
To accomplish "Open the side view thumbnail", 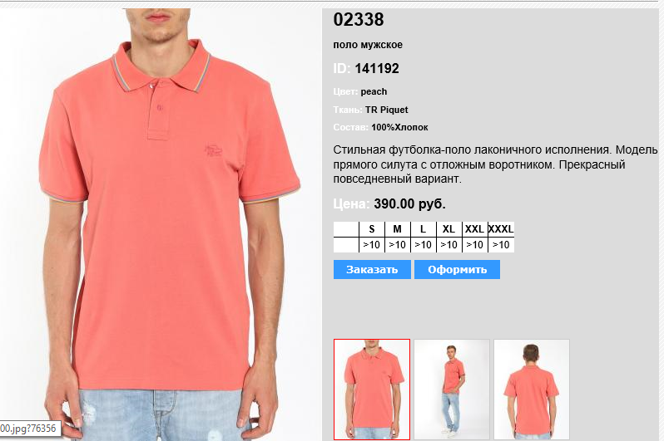I will point(452,390).
